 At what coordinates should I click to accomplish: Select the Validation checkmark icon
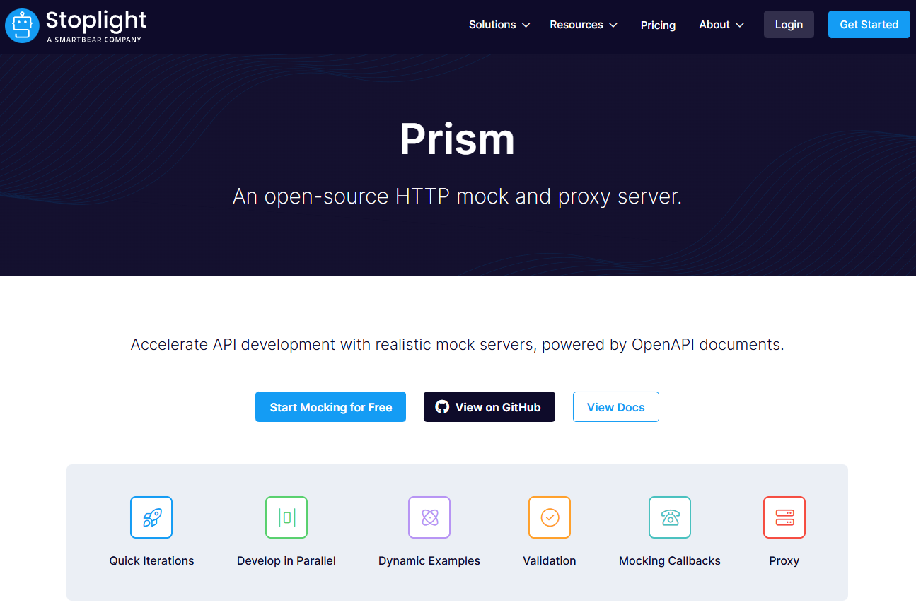(550, 517)
